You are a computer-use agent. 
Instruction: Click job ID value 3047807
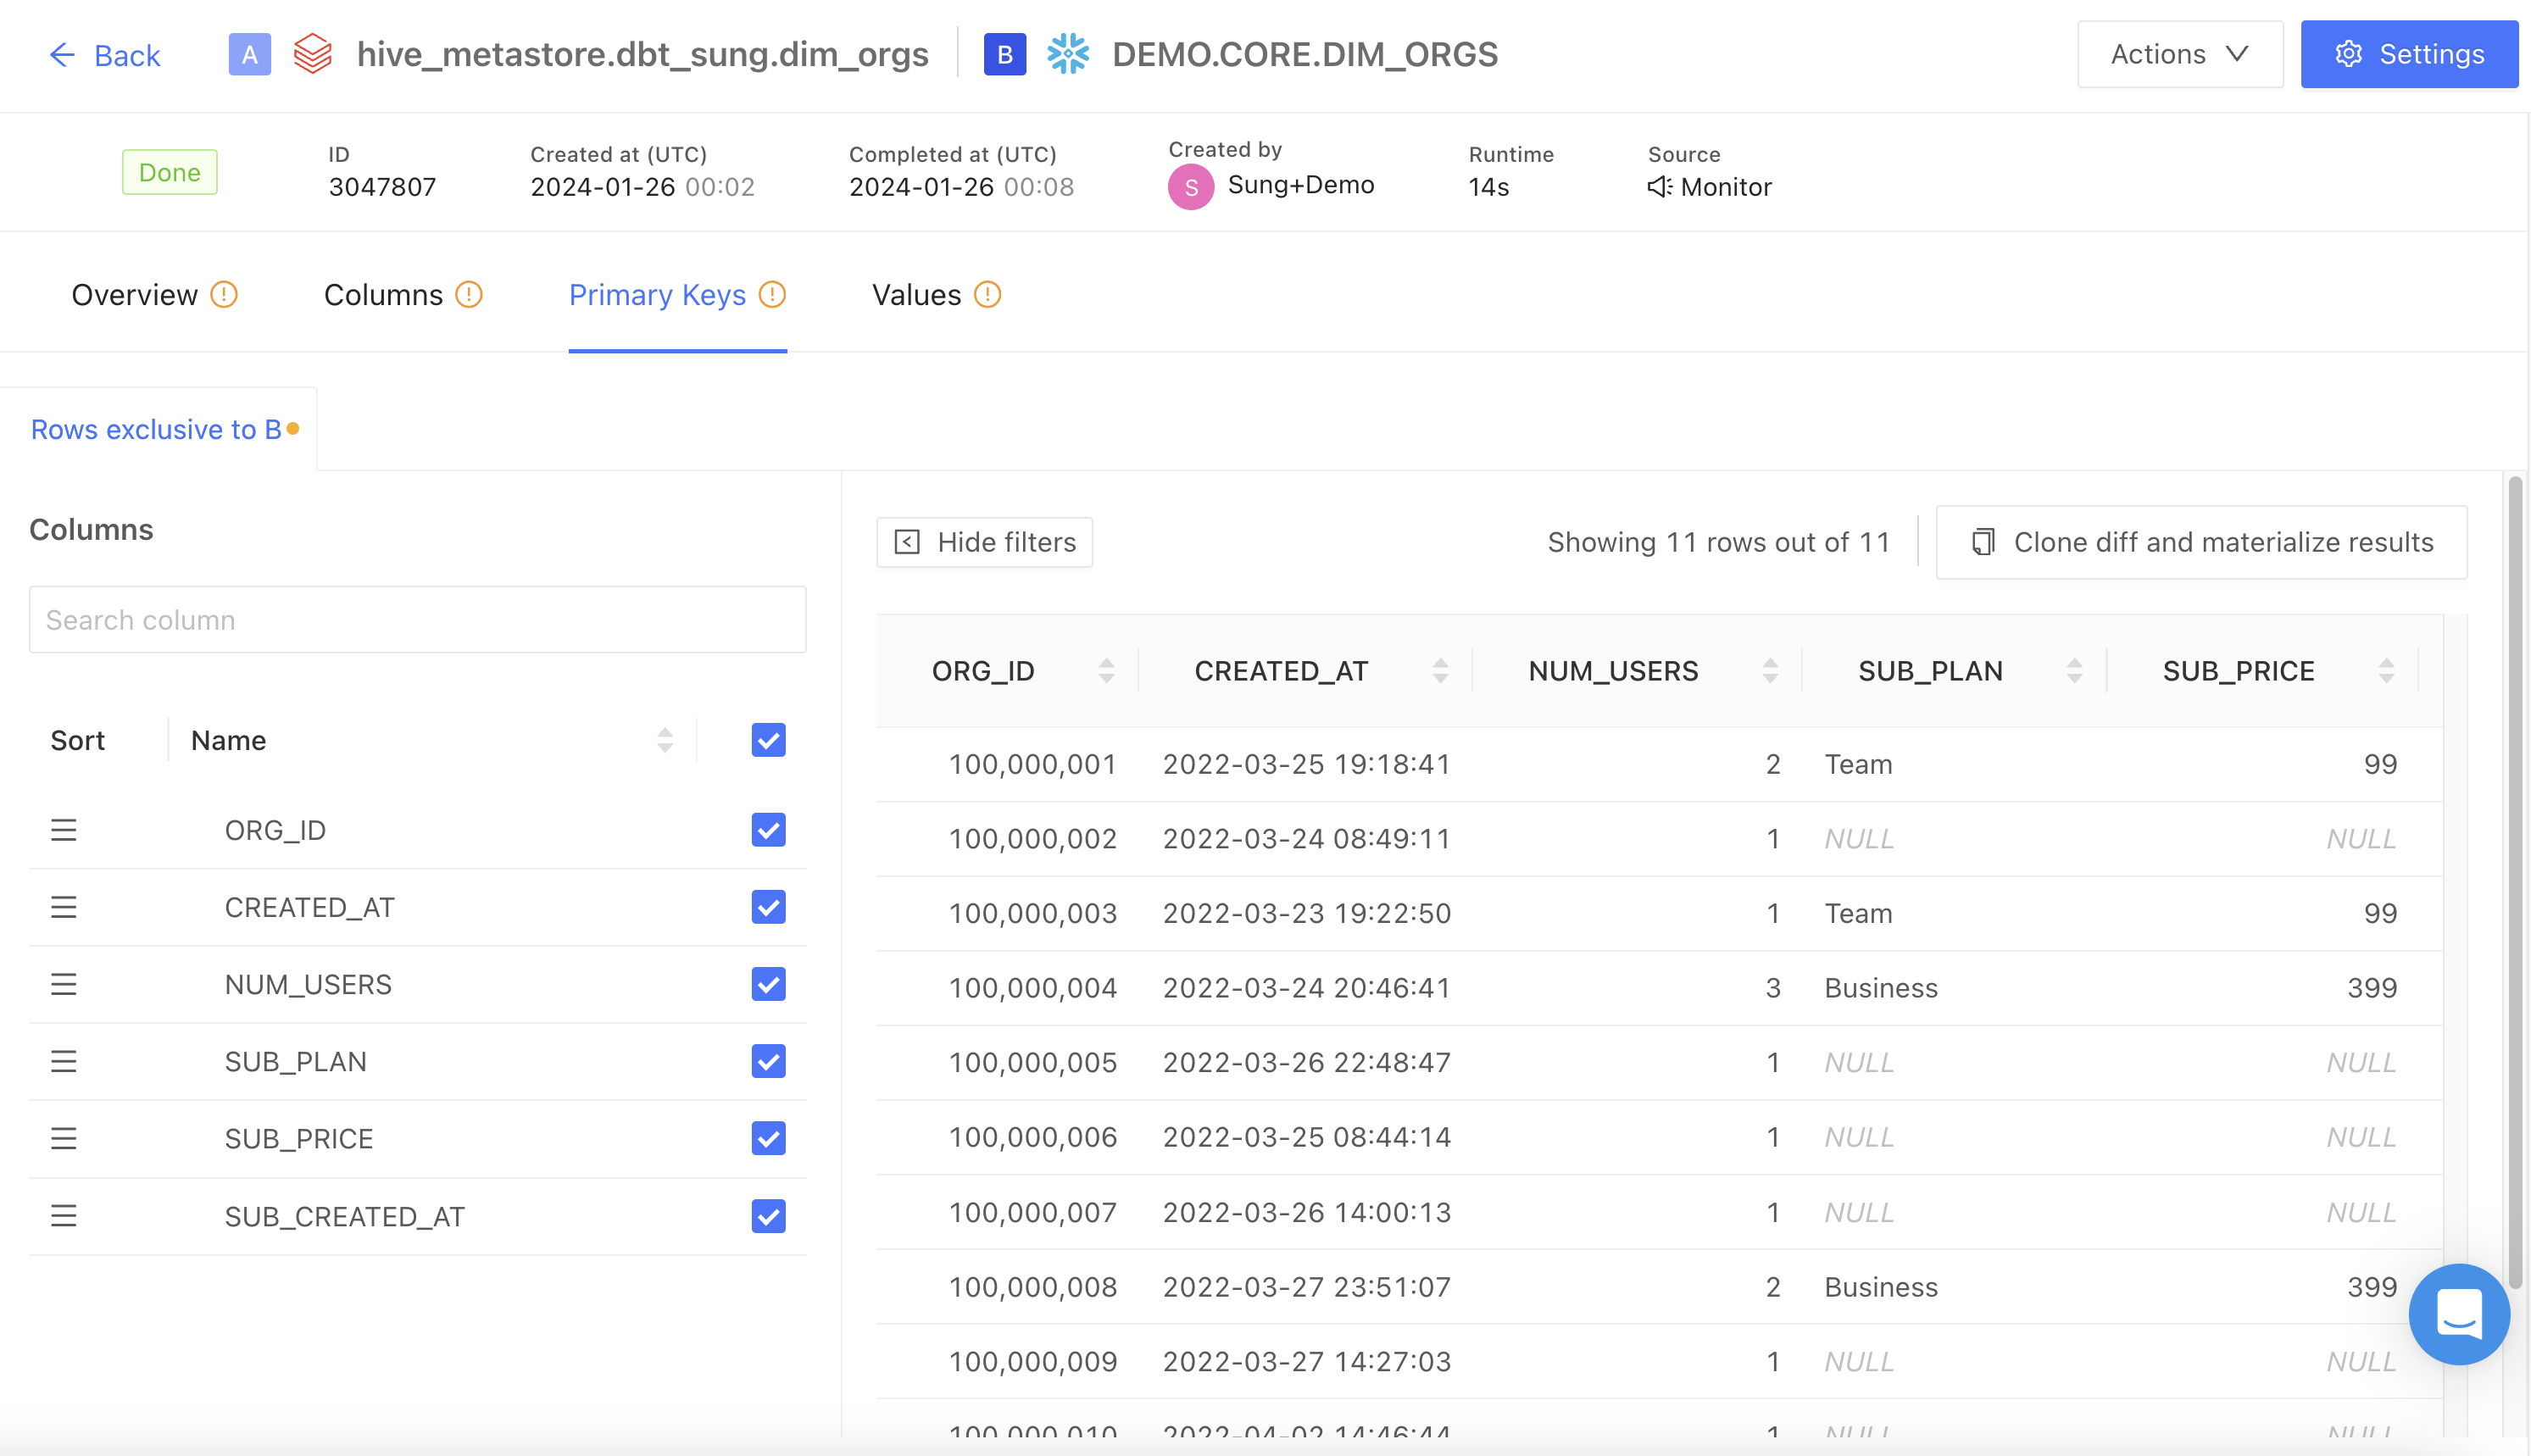[382, 187]
